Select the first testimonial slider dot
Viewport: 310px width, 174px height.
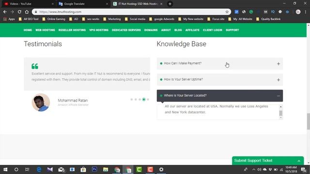131,100
